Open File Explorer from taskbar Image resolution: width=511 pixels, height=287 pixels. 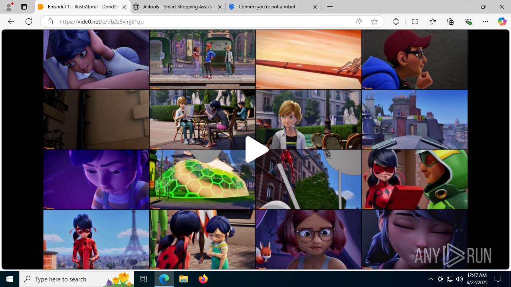(x=184, y=279)
